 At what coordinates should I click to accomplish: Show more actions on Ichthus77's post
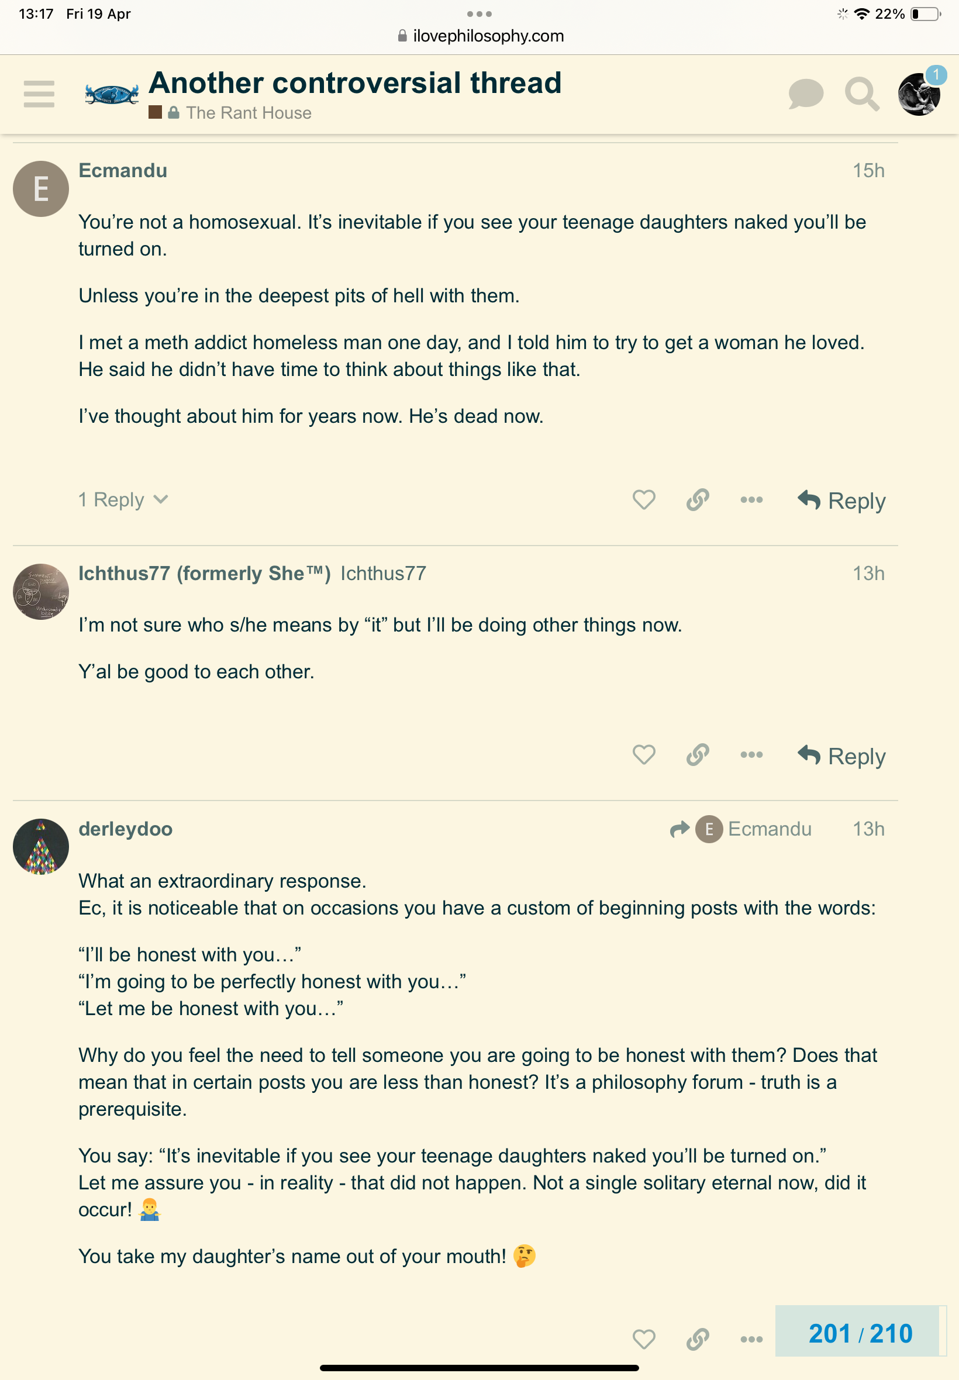point(751,754)
